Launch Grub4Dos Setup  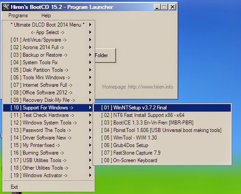tap(162, 145)
